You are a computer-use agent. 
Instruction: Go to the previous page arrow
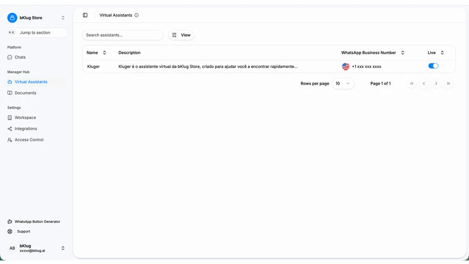pos(424,83)
